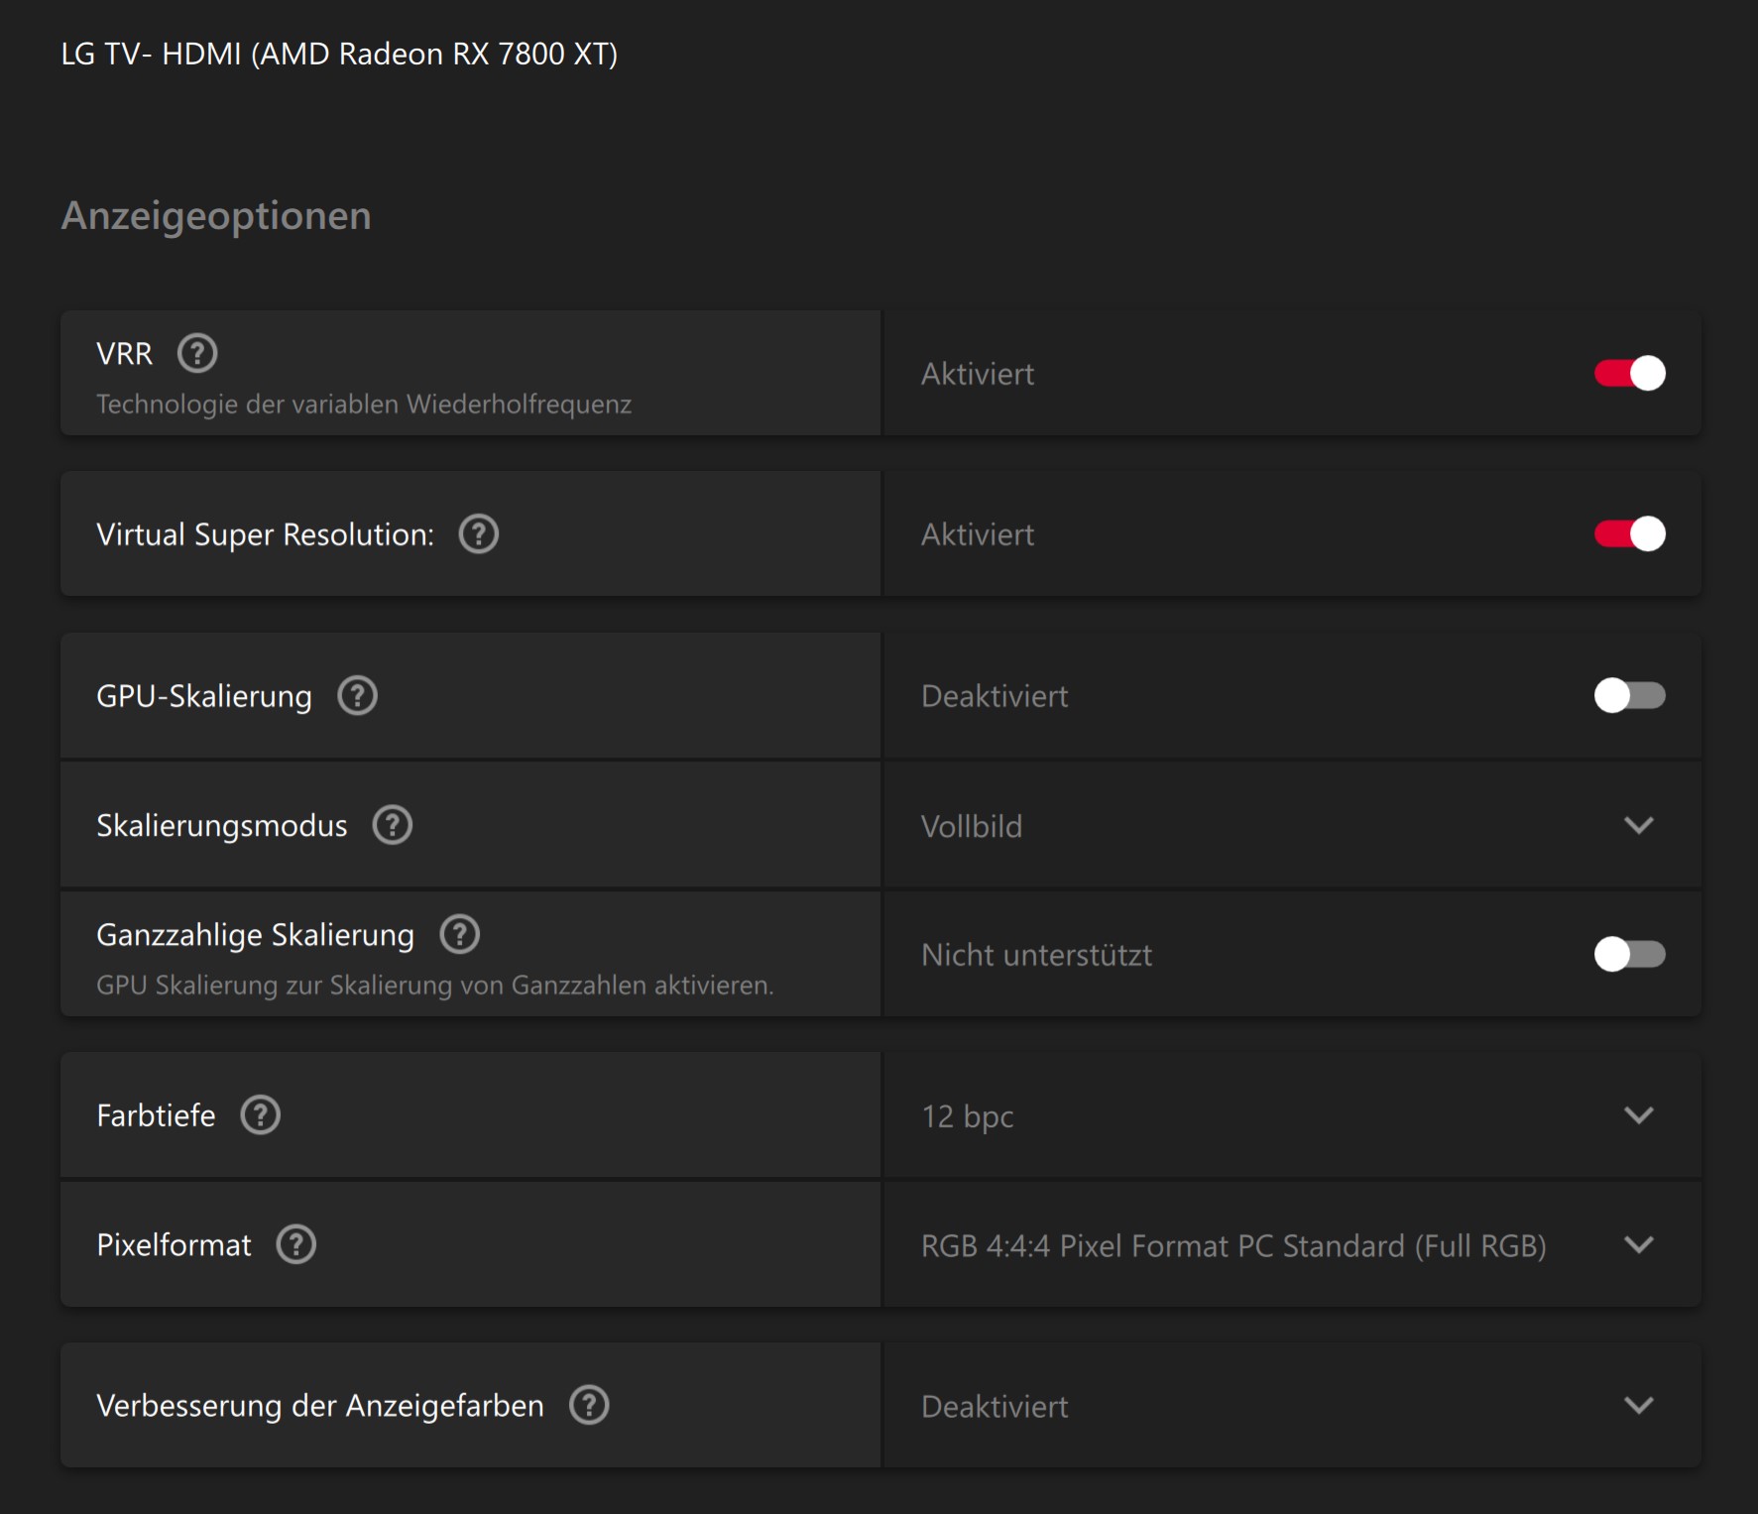Click GPU-Skalierung help icon

tap(357, 696)
